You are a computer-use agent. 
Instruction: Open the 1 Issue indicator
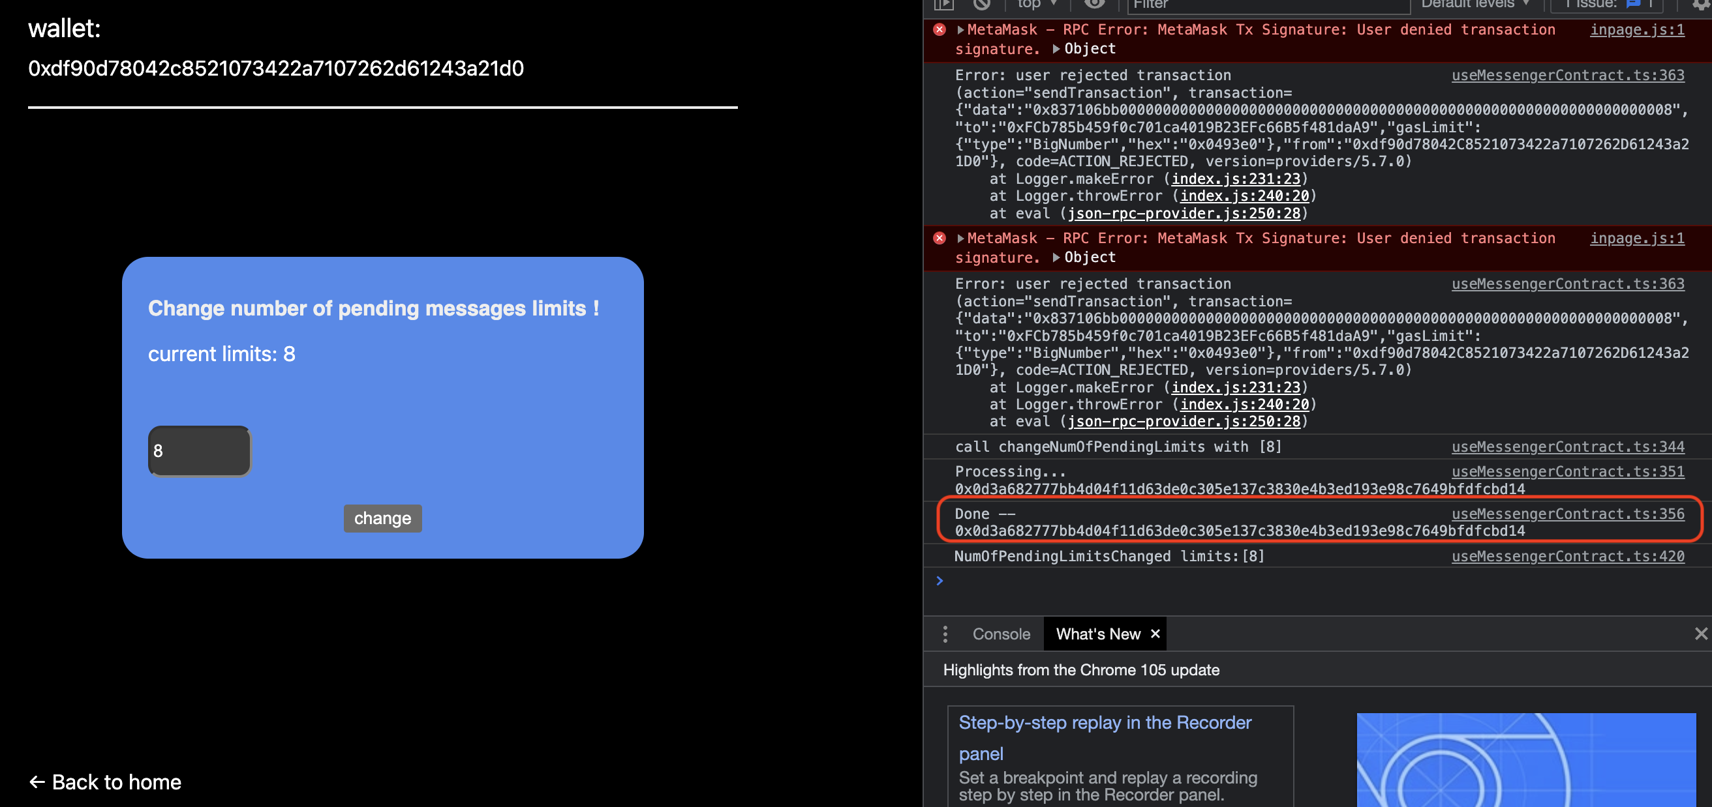[1606, 4]
